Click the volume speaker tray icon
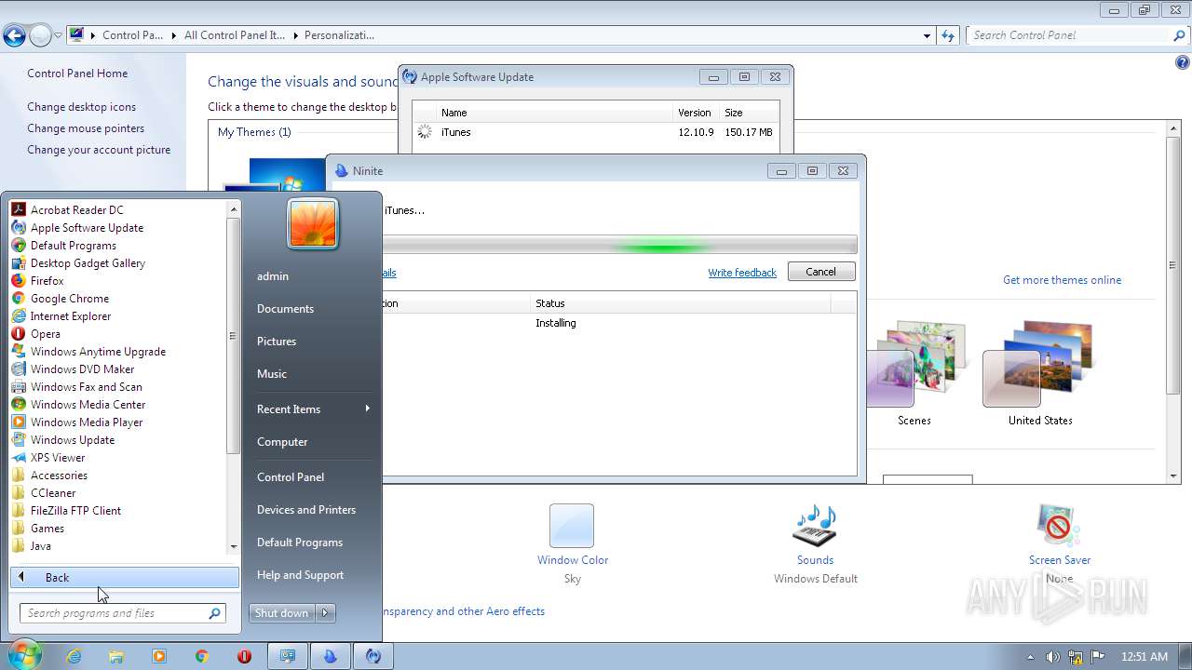The width and height of the screenshot is (1192, 670). tap(1052, 657)
